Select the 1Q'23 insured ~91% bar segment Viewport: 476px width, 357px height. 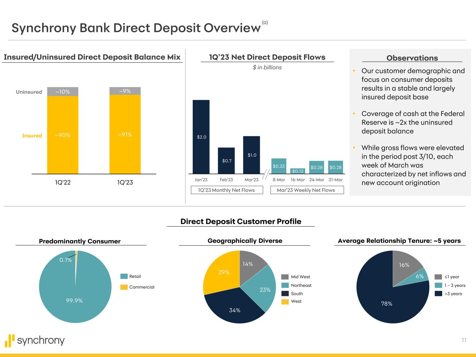[x=125, y=134]
